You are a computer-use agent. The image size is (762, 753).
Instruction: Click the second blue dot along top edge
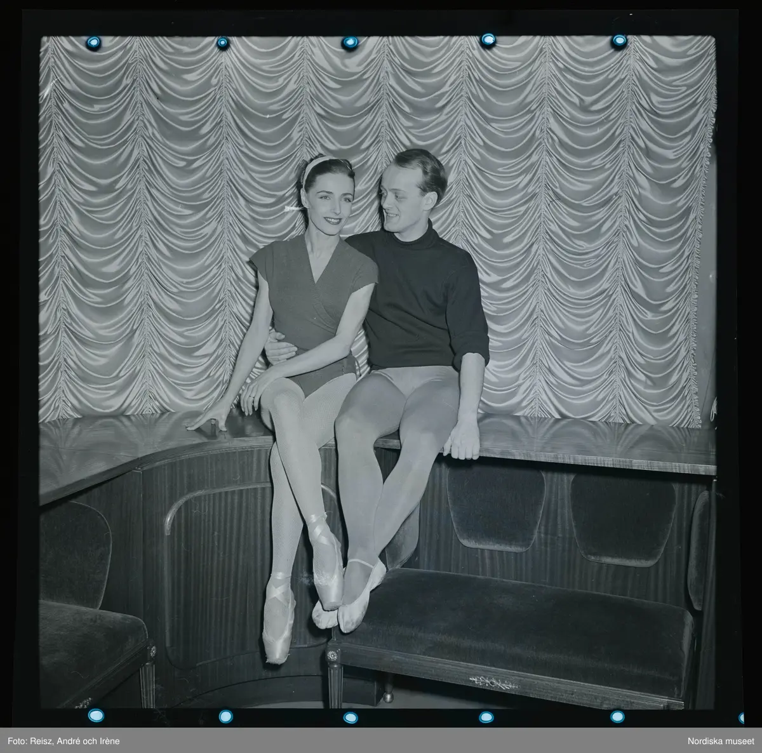coord(223,43)
